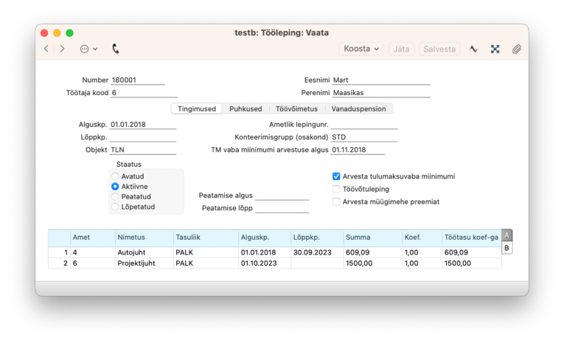Go to previous record with back arrow
The height and width of the screenshot is (343, 564).
click(46, 49)
